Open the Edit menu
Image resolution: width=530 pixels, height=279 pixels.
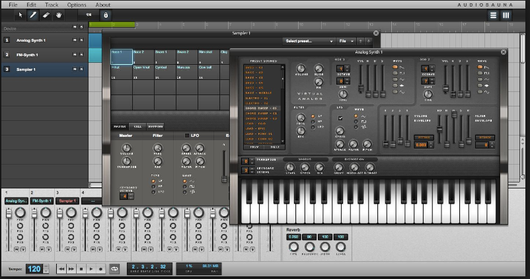coord(31,5)
